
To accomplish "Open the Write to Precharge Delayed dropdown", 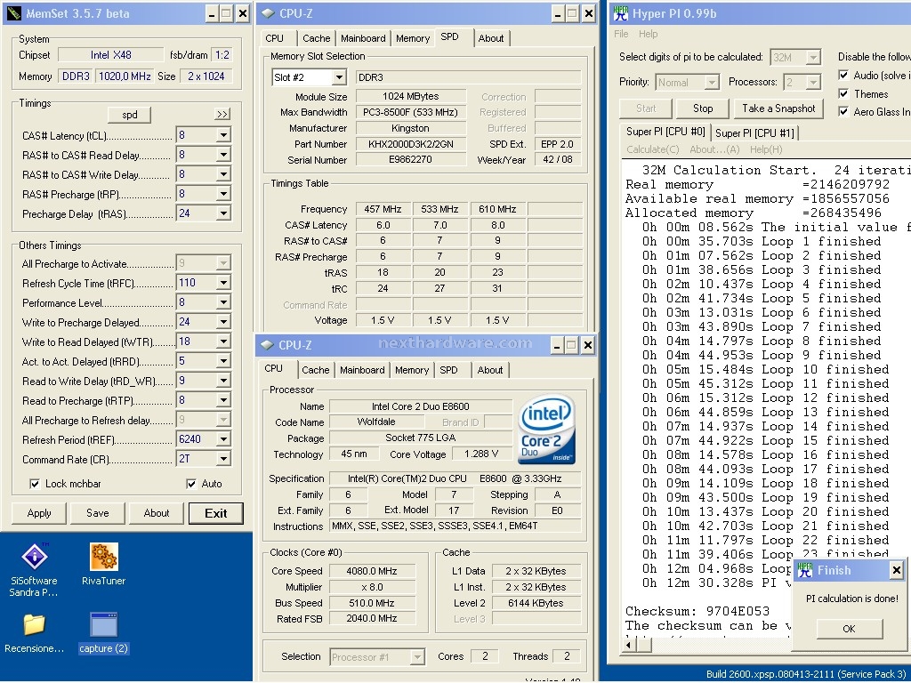I will pos(223,322).
